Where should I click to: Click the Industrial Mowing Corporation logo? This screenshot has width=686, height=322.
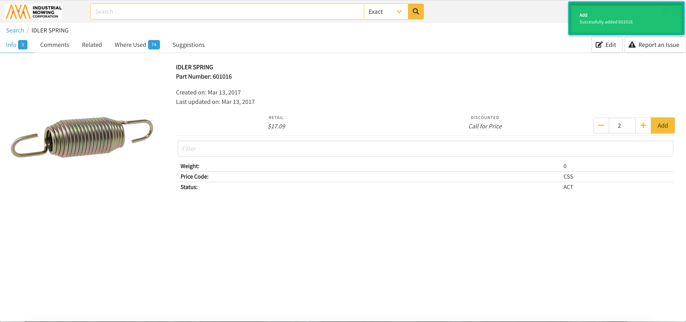(33, 12)
